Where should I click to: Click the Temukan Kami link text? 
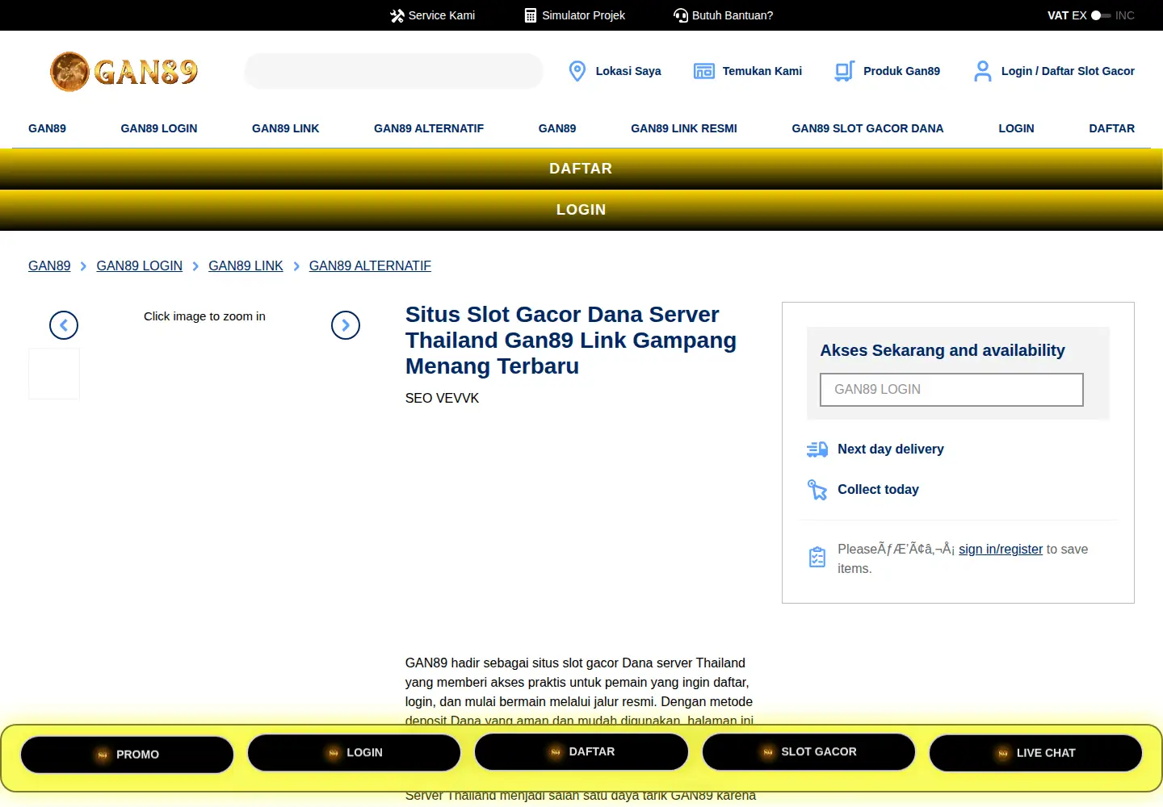click(762, 71)
